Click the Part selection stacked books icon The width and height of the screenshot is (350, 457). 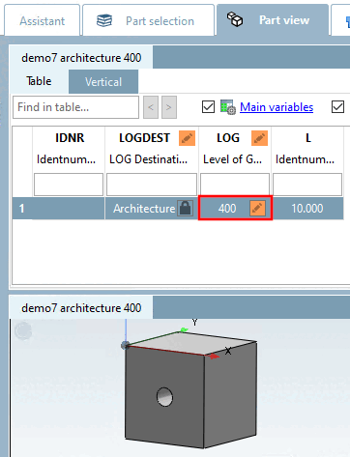tap(104, 21)
